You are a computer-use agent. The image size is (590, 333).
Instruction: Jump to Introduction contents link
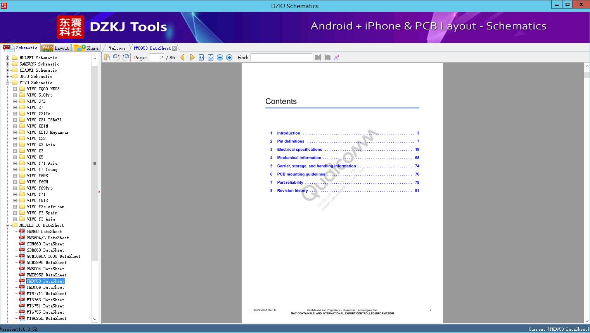point(289,133)
